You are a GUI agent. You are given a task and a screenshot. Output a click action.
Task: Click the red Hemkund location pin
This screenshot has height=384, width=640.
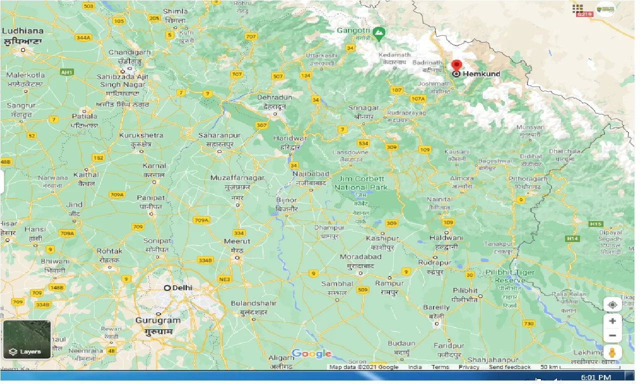pyautogui.click(x=456, y=66)
